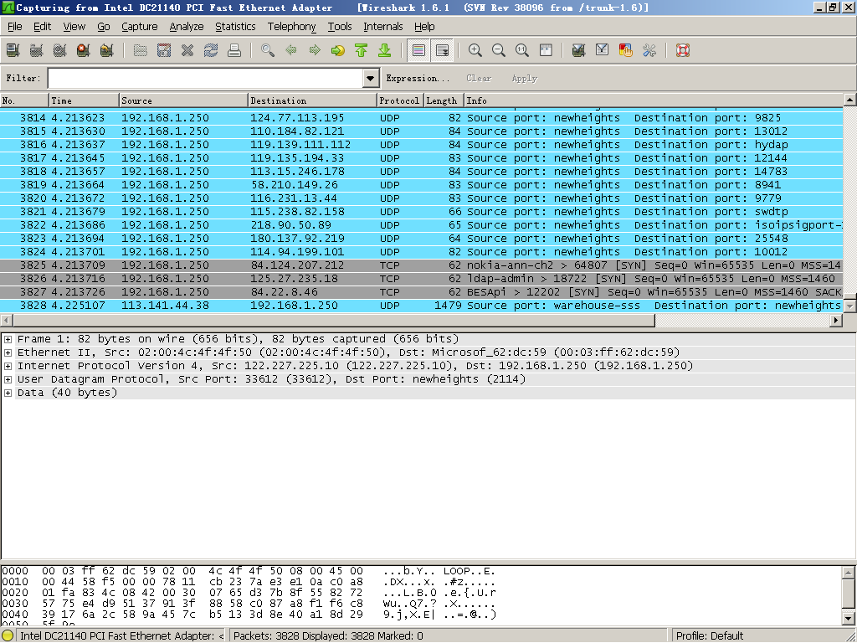Viewport: 857px width, 643px height.
Task: Print packets icon
Action: [234, 50]
